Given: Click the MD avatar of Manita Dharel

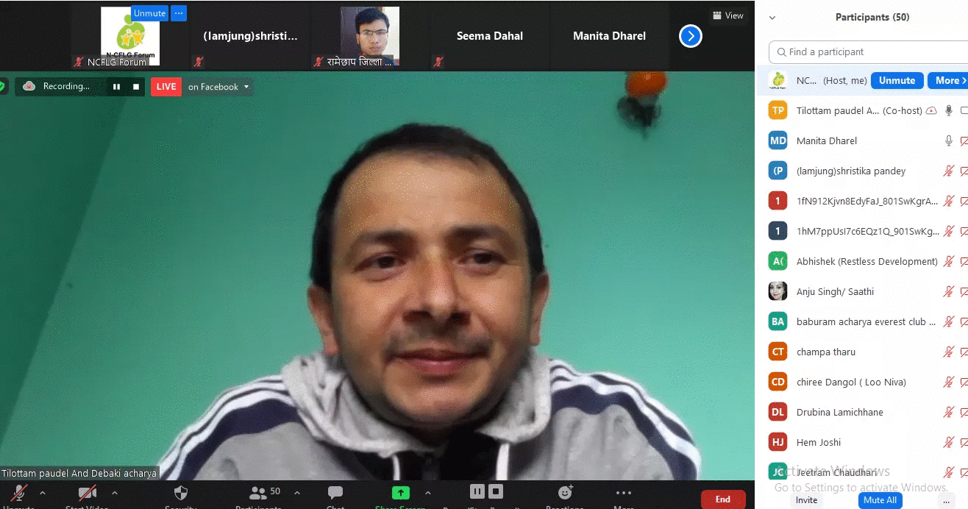Looking at the screenshot, I should 777,140.
